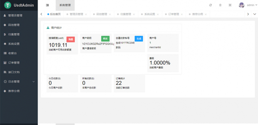Screen dimensions: 258x125
Task: Close the 系统设置 tab
Action: pyautogui.click(x=158, y=15)
